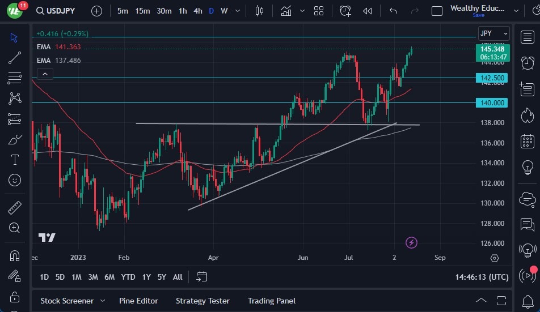Image resolution: width=540 pixels, height=312 pixels.
Task: Switch to the Strategy Tester tab
Action: pos(202,301)
